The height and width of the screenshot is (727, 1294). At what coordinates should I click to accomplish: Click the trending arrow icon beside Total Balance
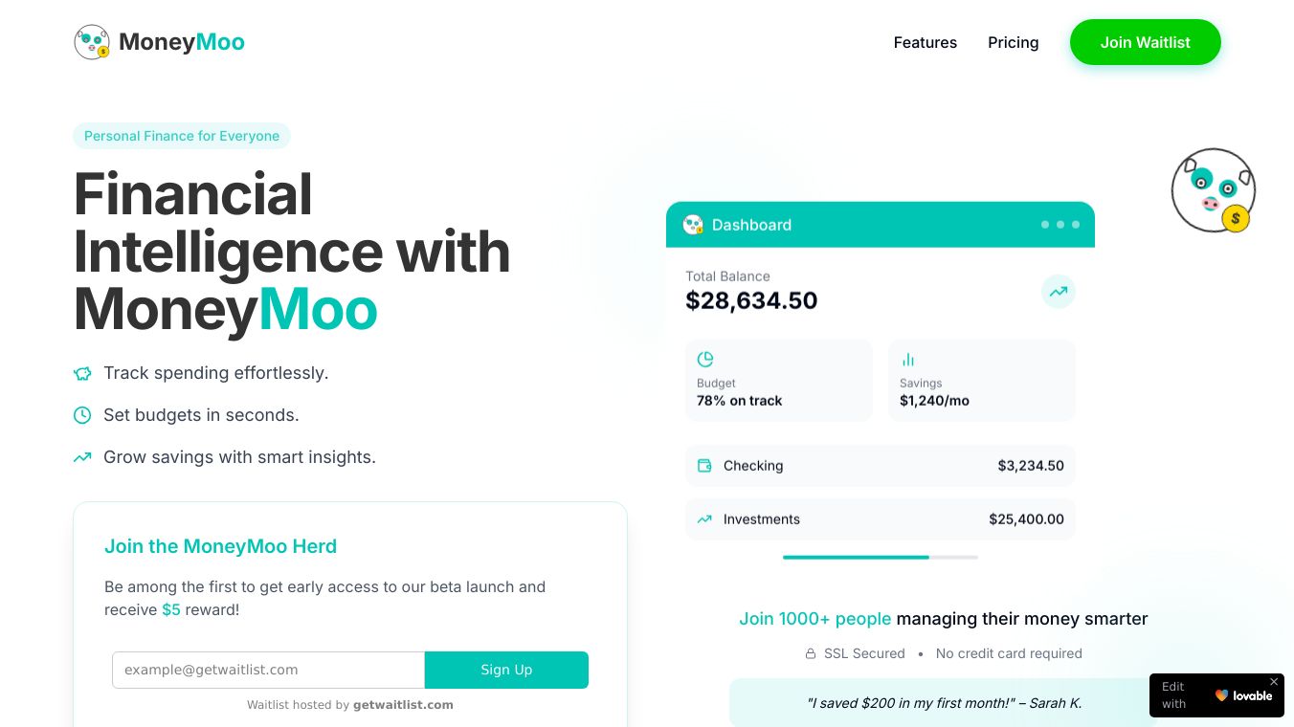[x=1058, y=292]
